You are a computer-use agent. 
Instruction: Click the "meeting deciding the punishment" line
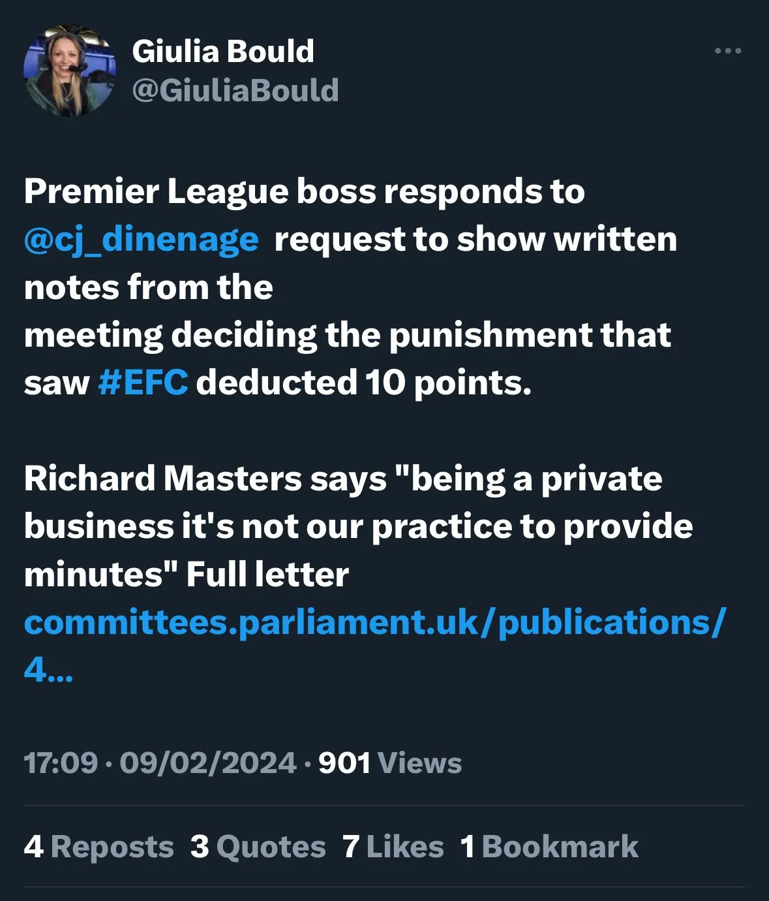pos(347,335)
